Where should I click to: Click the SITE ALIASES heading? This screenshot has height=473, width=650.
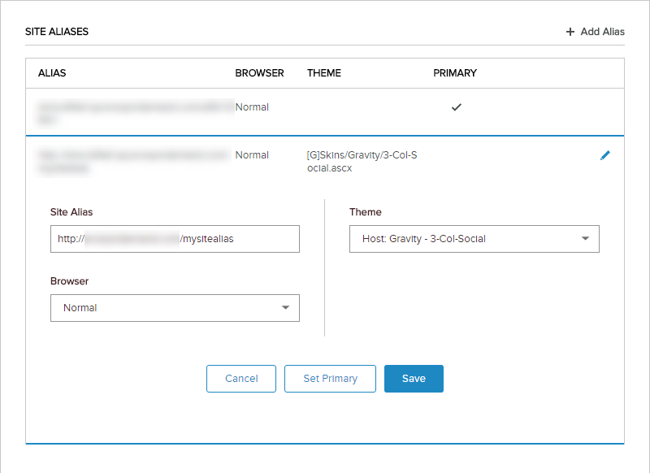coord(57,32)
